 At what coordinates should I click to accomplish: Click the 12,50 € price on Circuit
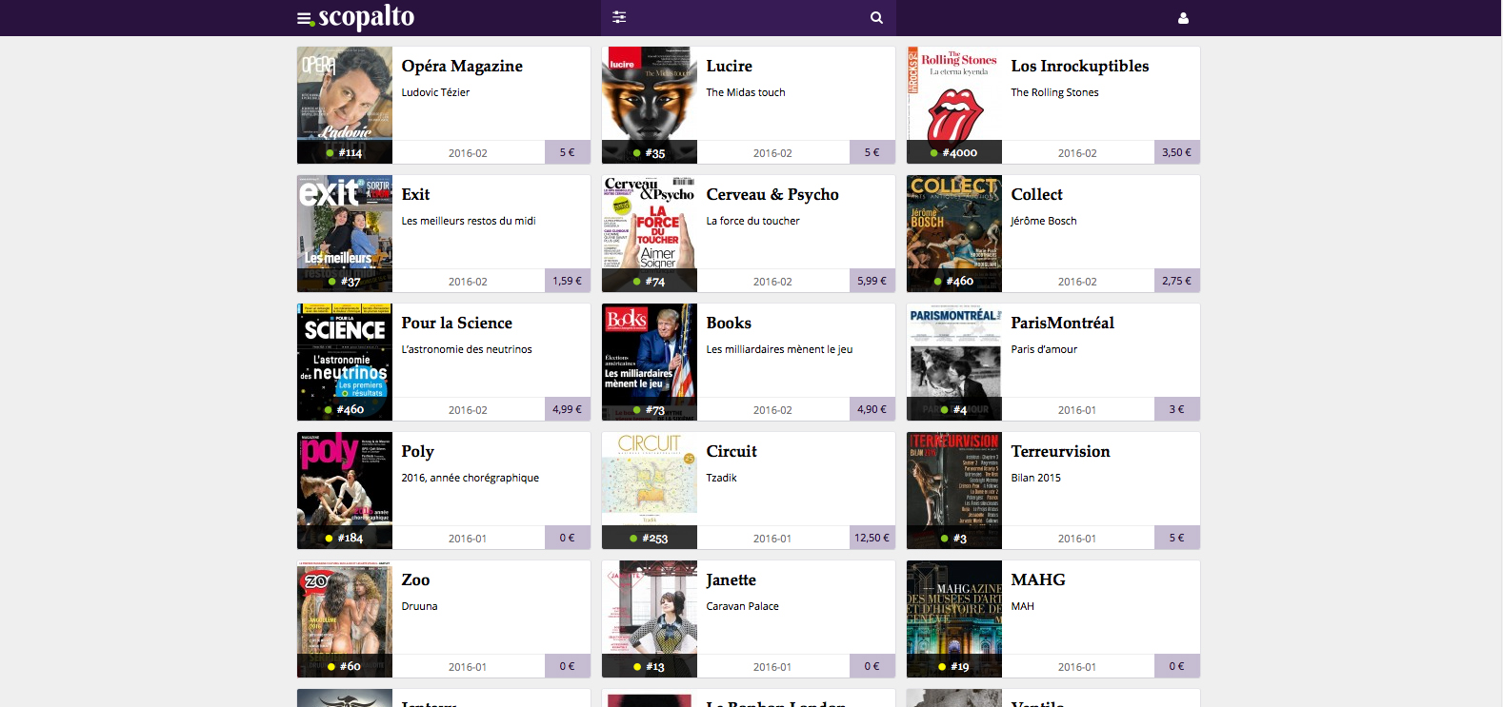point(872,538)
